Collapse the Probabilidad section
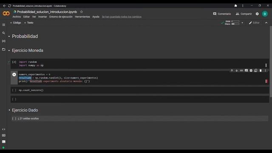Screen dimensions: 272x153 pyautogui.click(x=9, y=37)
